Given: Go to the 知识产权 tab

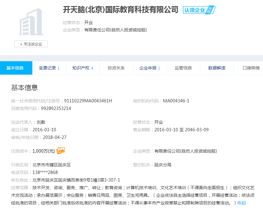Looking at the screenshot, I should (83, 68).
